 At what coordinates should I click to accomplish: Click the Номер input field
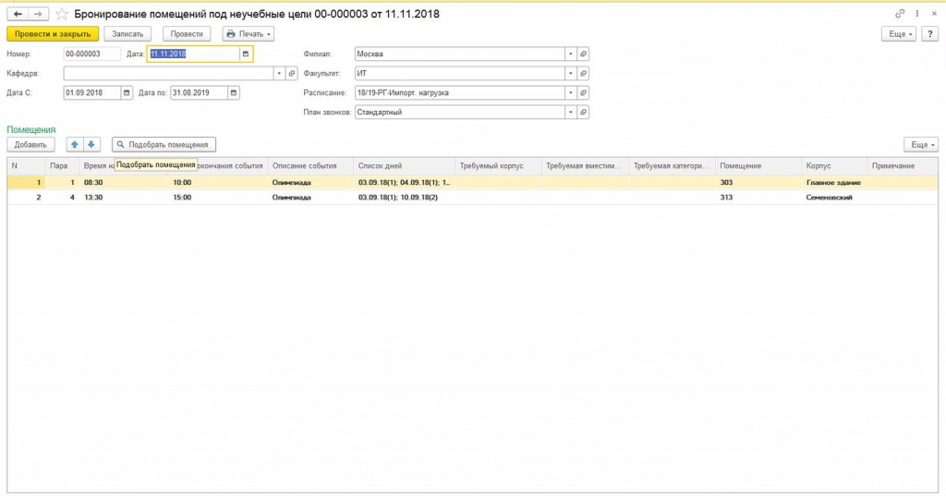pos(92,54)
